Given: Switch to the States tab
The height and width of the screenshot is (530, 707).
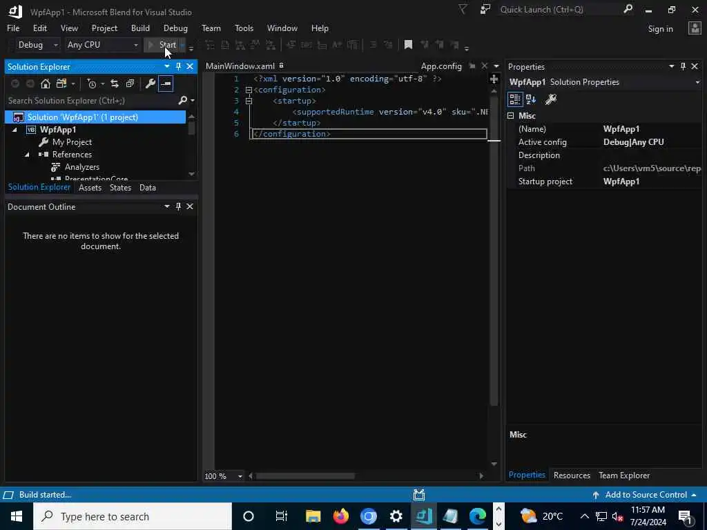Looking at the screenshot, I should (120, 188).
